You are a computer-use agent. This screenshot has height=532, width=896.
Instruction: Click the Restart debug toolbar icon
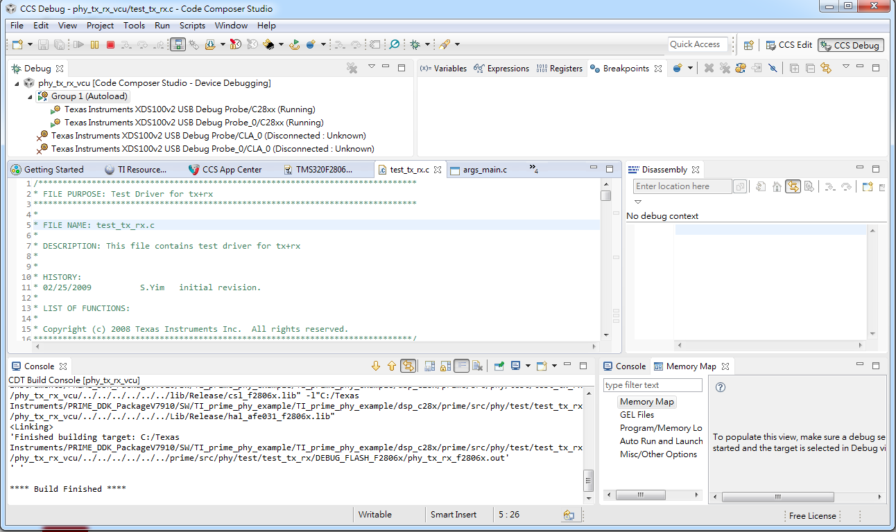(x=294, y=44)
